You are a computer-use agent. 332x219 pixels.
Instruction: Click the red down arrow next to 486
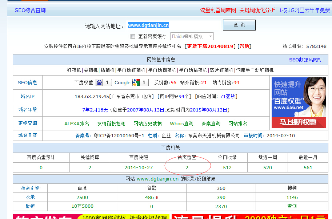point(157,198)
